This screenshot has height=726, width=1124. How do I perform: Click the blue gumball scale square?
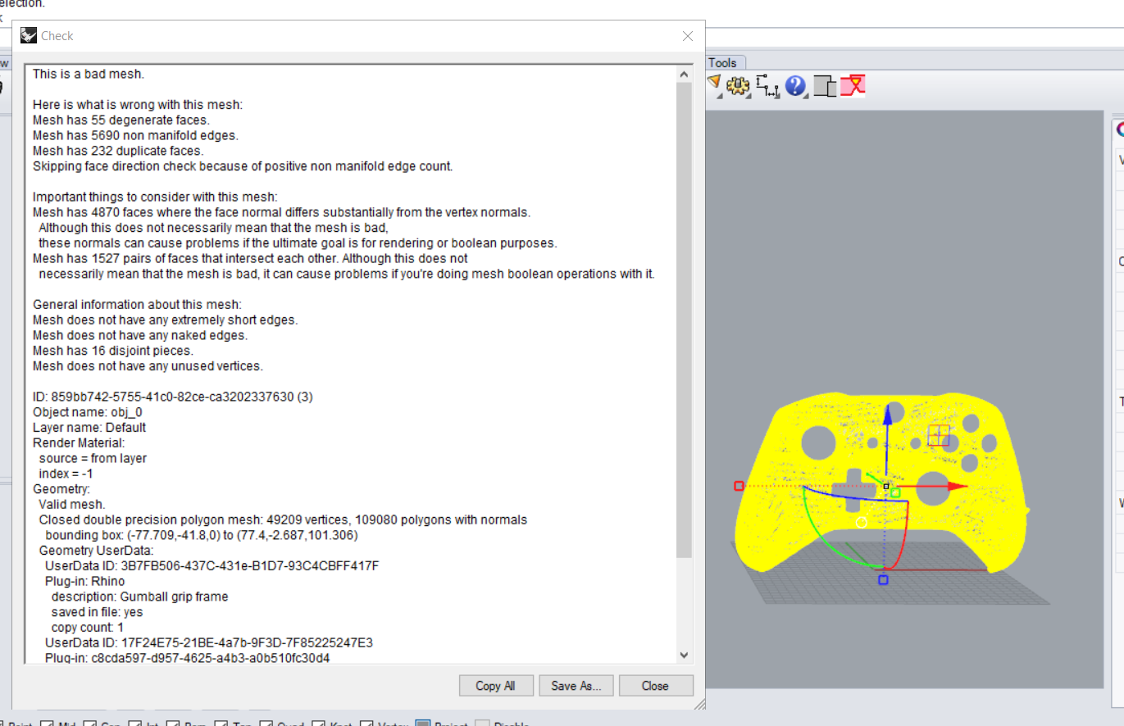click(883, 580)
